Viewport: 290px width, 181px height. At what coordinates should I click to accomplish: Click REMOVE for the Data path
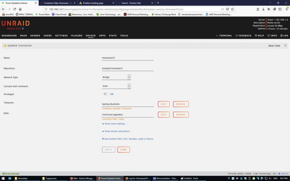point(181,114)
